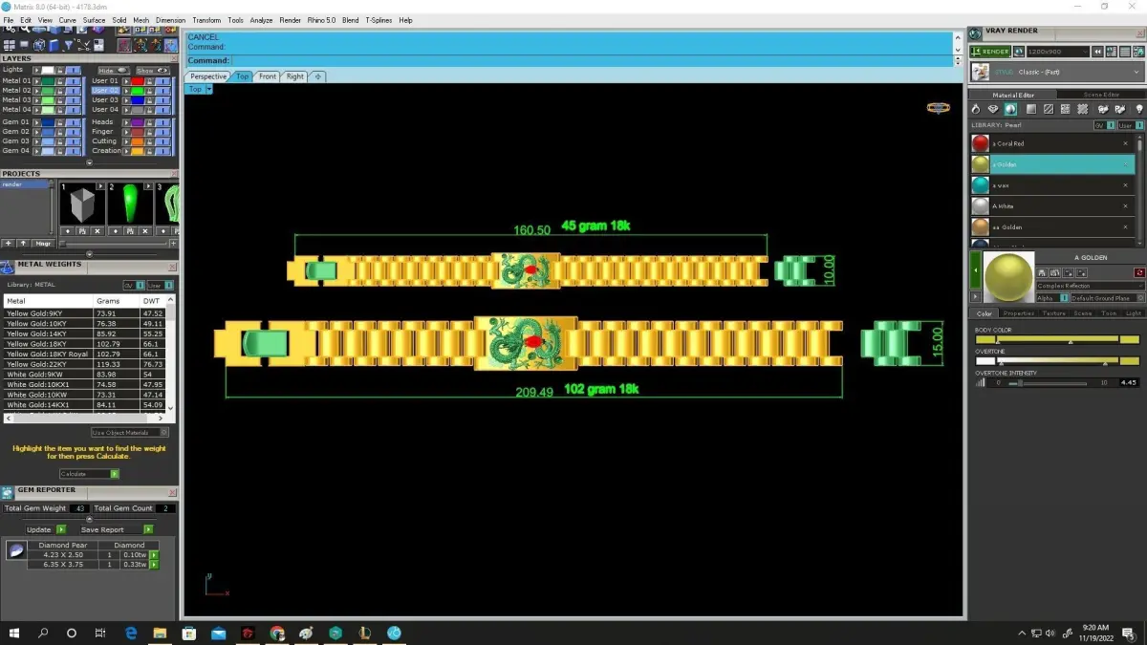The image size is (1147, 645).
Task: Click the User 01 red color swatch
Action: click(x=137, y=81)
